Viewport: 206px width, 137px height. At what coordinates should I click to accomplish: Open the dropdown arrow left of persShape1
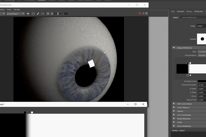tap(4, 14)
